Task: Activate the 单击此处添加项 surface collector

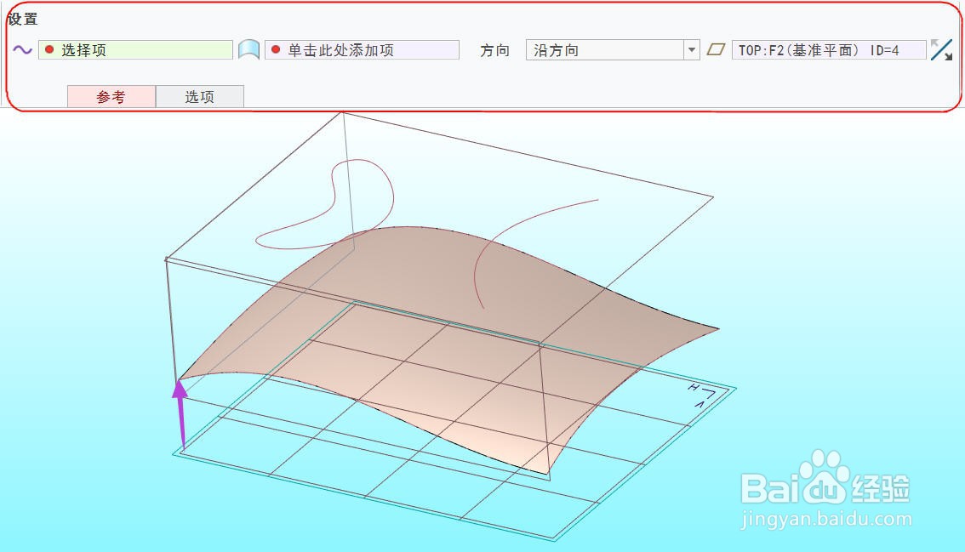Action: [x=362, y=50]
